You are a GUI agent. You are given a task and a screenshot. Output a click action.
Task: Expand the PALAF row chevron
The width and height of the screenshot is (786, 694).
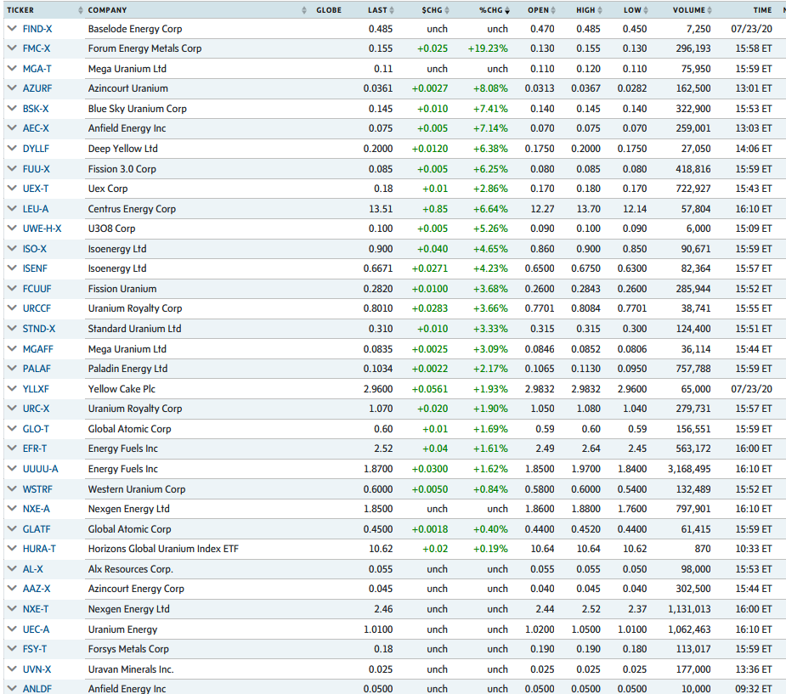point(12,369)
